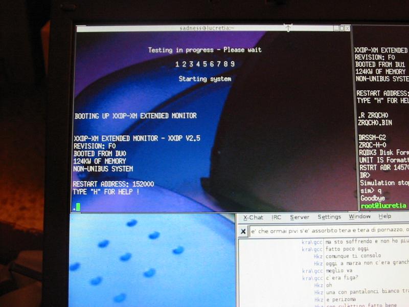409x307 pixels.
Task: Click 'BOOTING UP XXDP-XM EXTENDED MONITOR' line
Action: [135, 116]
